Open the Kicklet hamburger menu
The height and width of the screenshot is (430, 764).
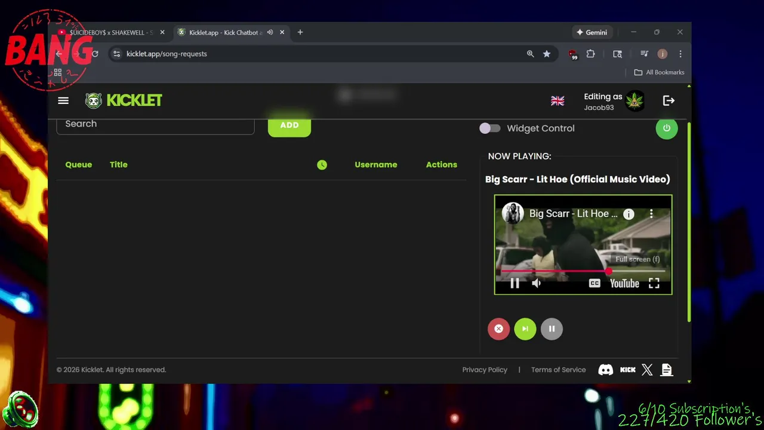pos(63,100)
